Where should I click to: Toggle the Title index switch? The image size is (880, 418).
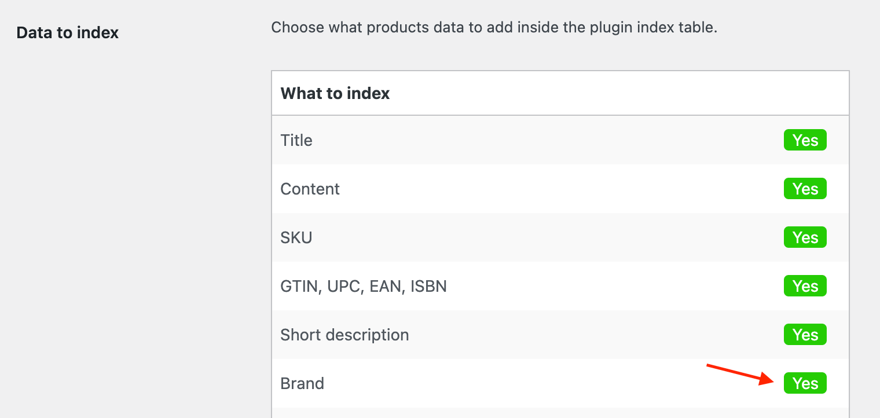click(805, 140)
